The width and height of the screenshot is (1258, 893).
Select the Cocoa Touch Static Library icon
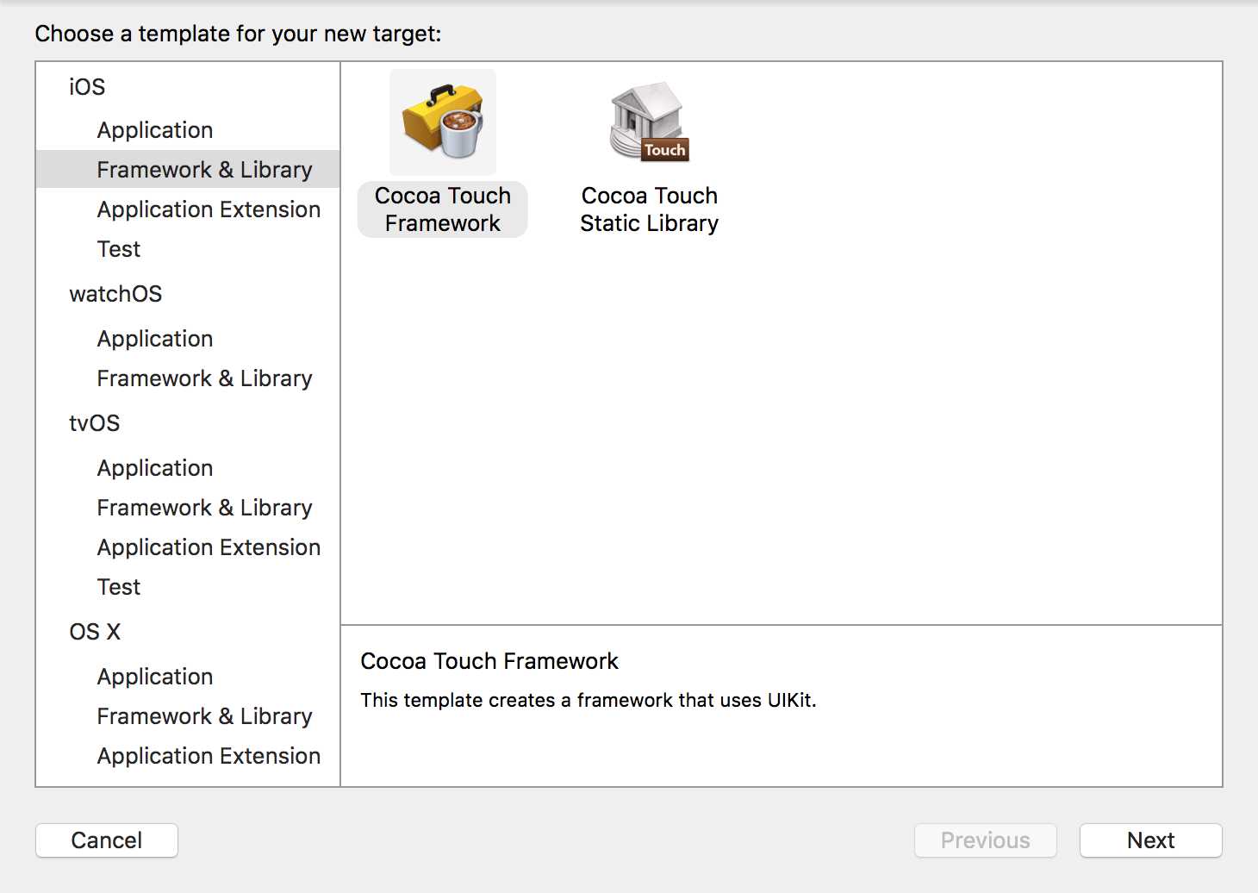[650, 122]
